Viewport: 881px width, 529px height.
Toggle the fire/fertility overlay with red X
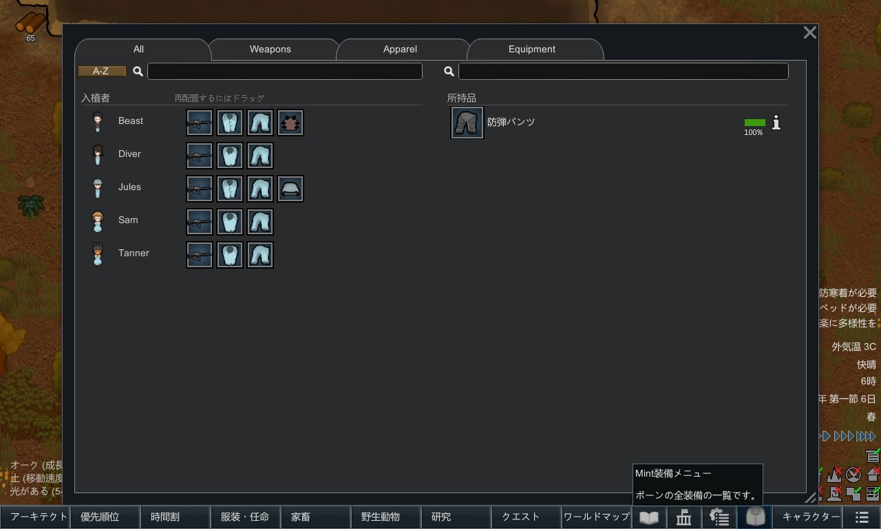pyautogui.click(x=835, y=474)
